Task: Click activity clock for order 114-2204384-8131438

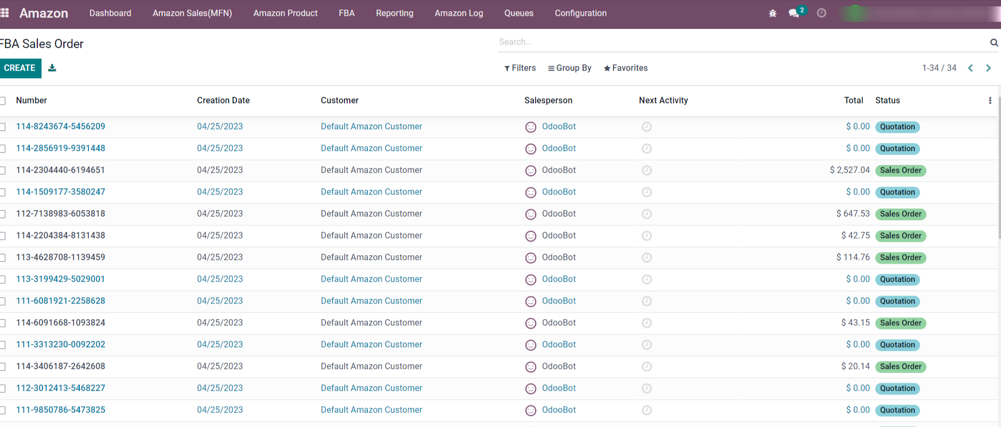Action: [x=646, y=236]
